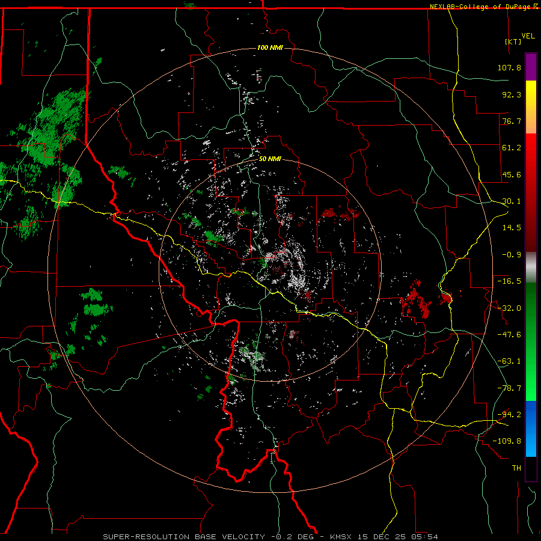Click the -94.2 scale value
Viewport: 541px width, 541px height.
pos(509,415)
